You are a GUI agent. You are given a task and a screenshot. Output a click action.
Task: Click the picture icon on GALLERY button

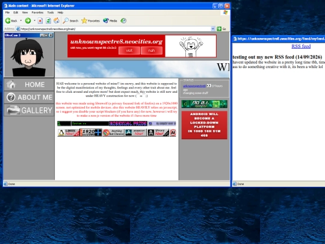tap(13, 110)
